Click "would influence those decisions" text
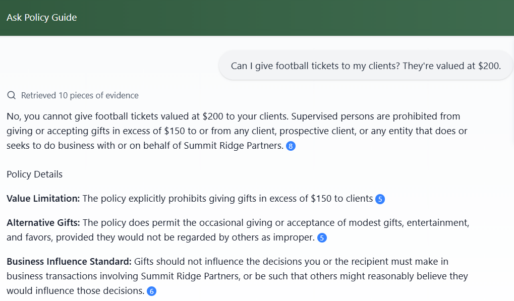This screenshot has height=301, width=514. [x=75, y=291]
